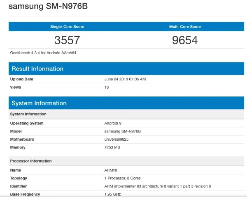Click the Android 9 operating system value
247x197 pixels.
click(113, 123)
